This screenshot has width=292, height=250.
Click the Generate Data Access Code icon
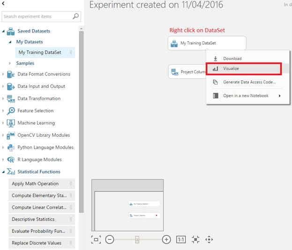pyautogui.click(x=215, y=82)
